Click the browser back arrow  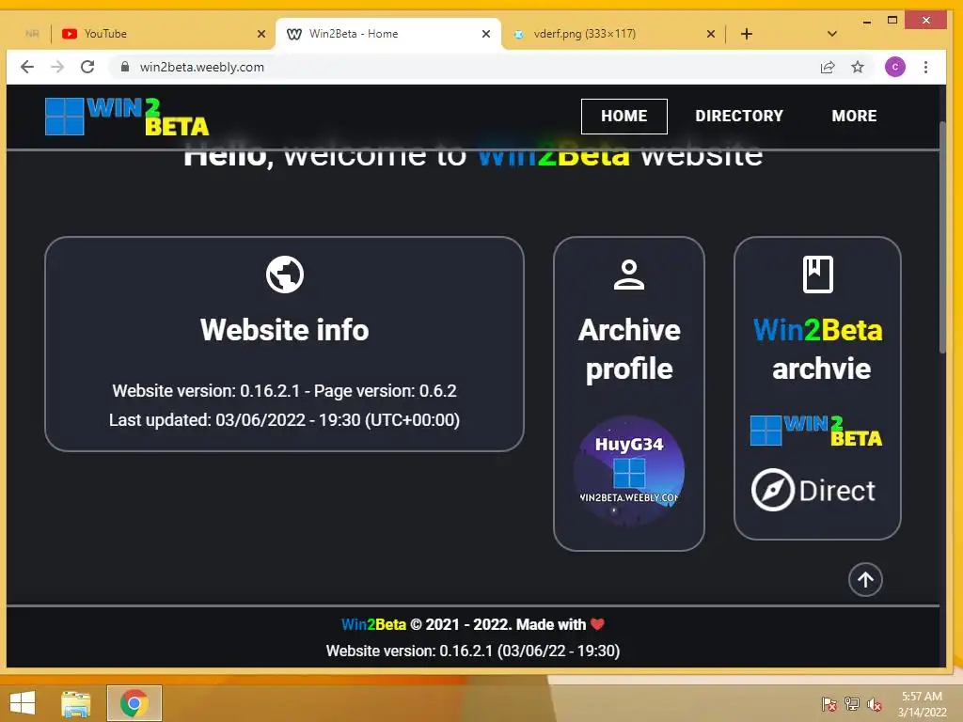[27, 67]
